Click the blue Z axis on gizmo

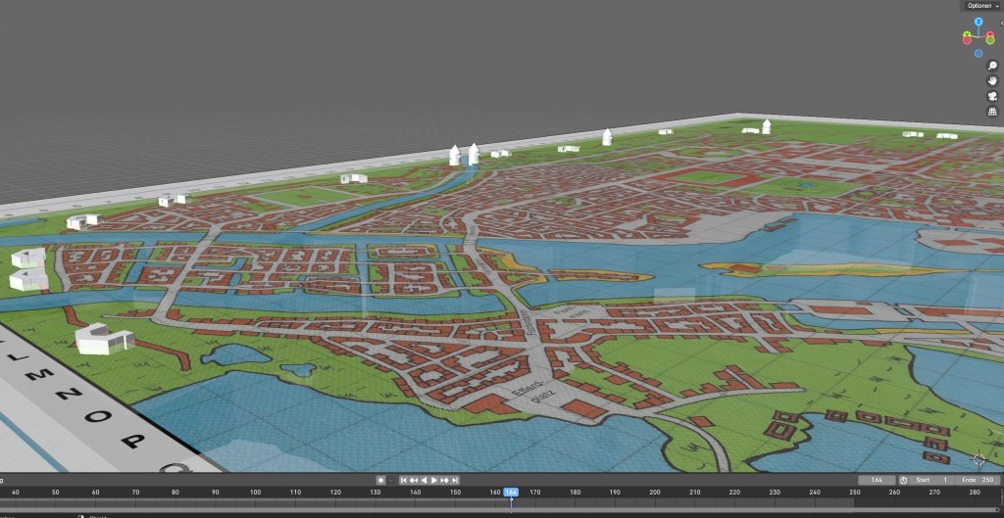click(x=978, y=21)
